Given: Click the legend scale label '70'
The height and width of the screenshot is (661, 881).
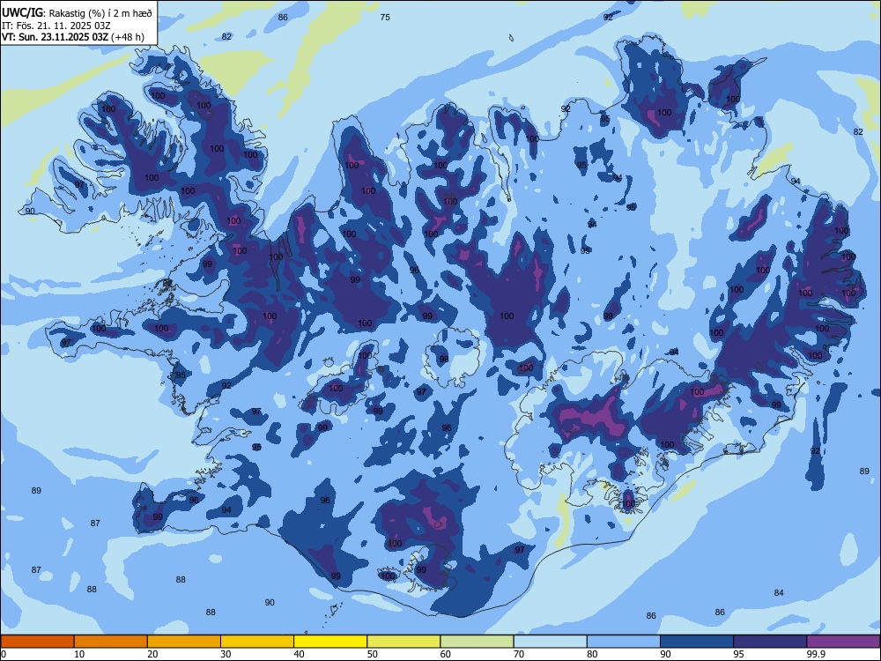Looking at the screenshot, I should 519,654.
